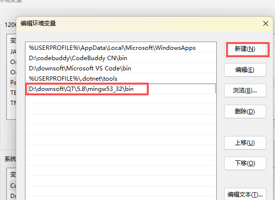Screen dimensions: 275x200
Task: Select %USERPROFILE%\.dotnet\tools entry
Action: tap(121, 79)
